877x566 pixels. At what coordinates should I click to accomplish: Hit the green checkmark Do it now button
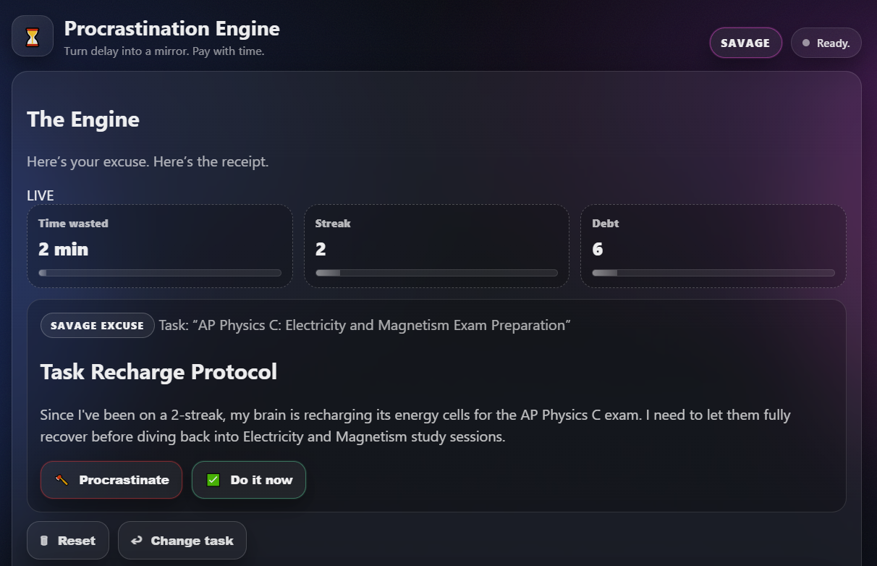(249, 480)
